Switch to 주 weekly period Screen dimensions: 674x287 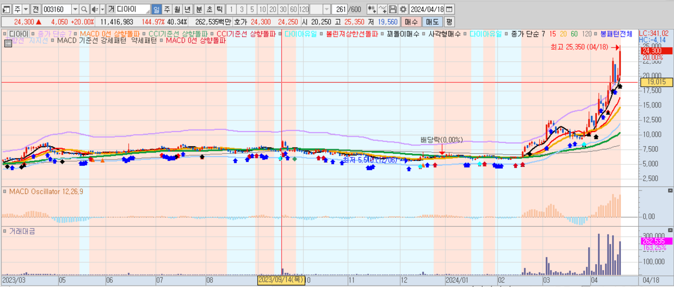pos(167,9)
